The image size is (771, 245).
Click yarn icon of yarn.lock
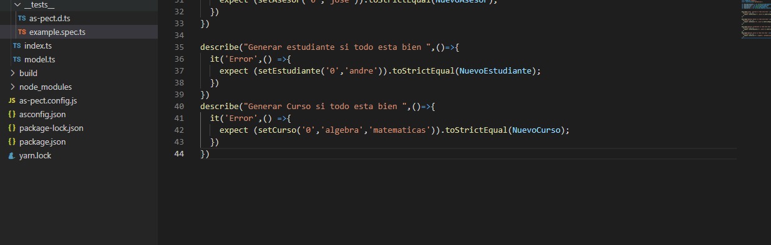click(x=12, y=155)
